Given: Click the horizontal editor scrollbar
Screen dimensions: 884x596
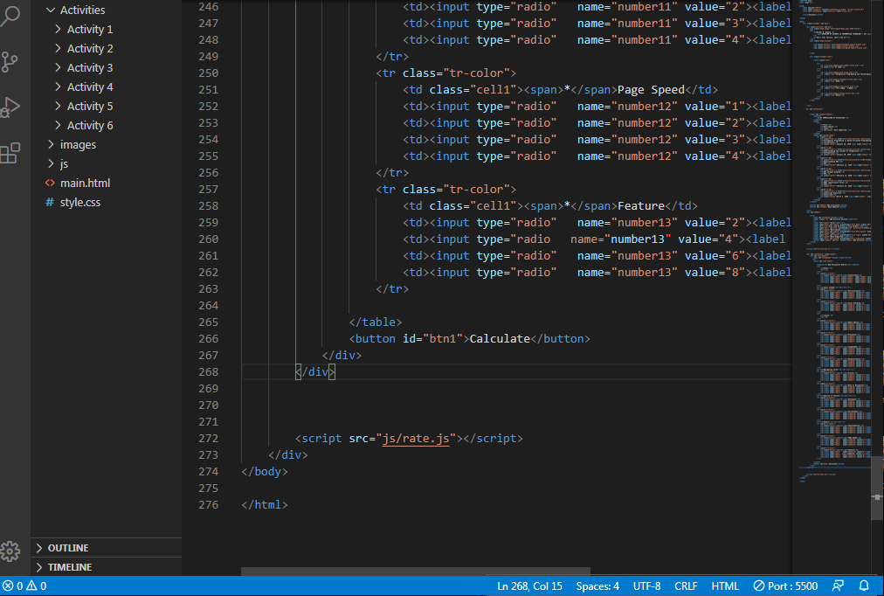Looking at the screenshot, I should click(x=416, y=572).
